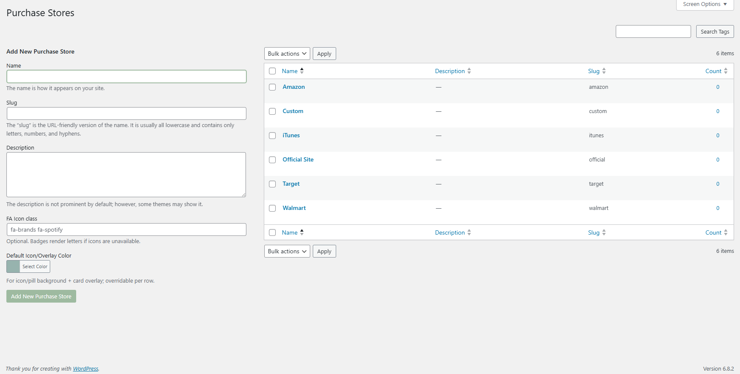Viewport: 740px width, 374px height.
Task: Open the top Bulk actions dropdown
Action: (287, 54)
